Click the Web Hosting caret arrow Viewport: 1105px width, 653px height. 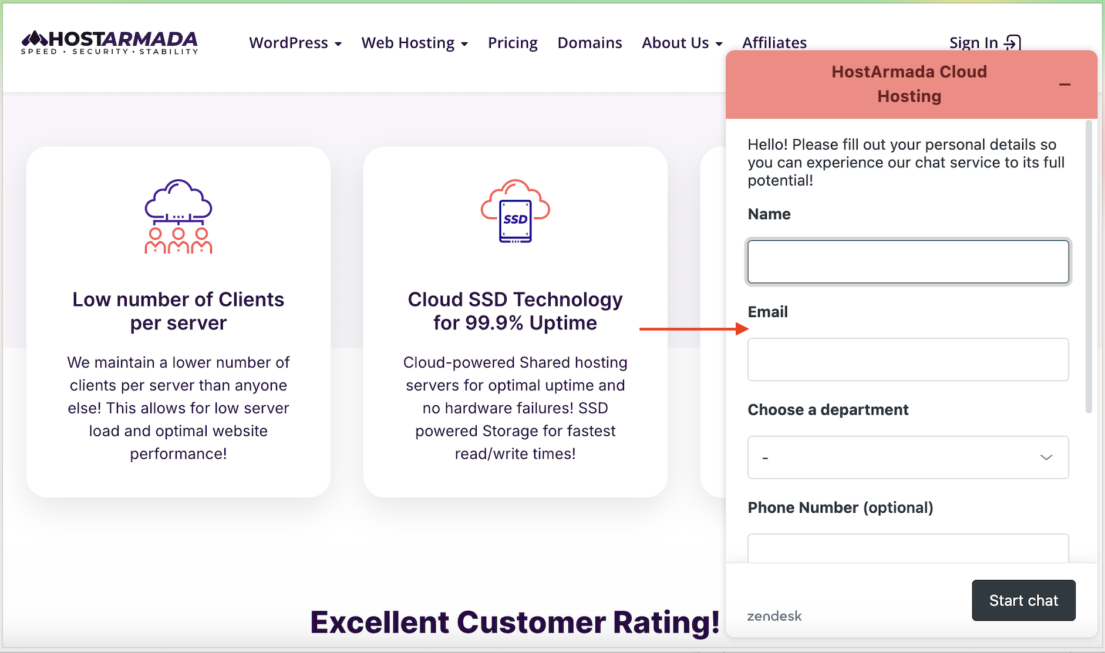coord(464,44)
